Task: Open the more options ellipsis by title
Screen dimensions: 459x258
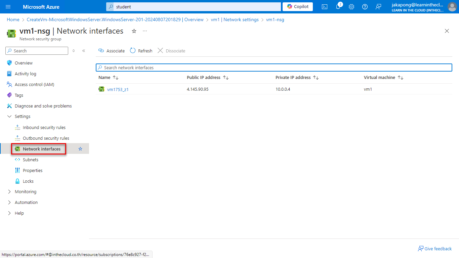Action: point(145,31)
